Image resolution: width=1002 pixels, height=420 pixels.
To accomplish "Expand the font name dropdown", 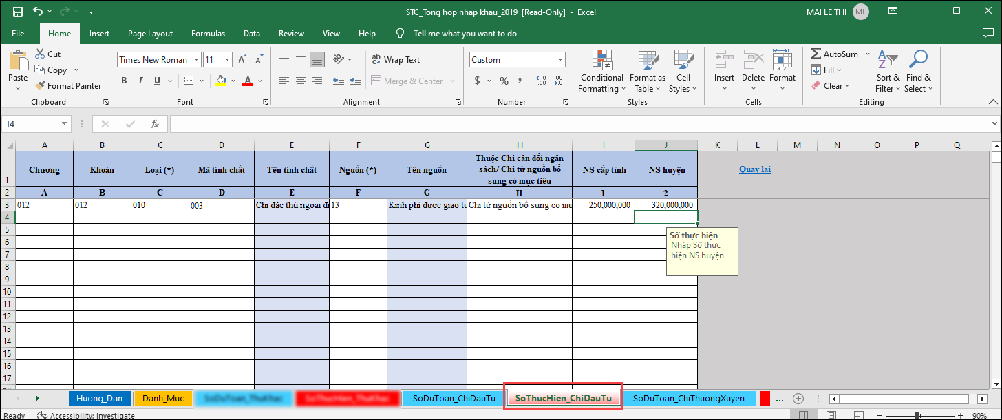I will pyautogui.click(x=196, y=60).
